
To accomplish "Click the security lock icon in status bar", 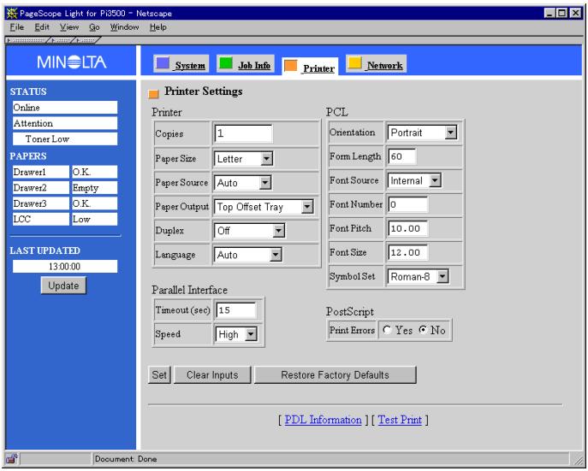I will (12, 458).
